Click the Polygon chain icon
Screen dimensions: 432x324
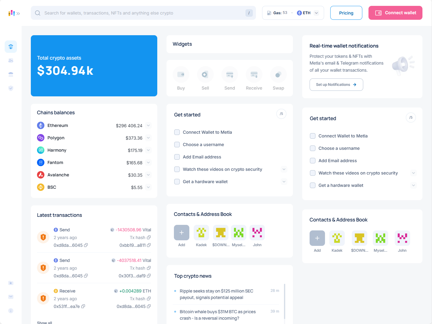(x=41, y=138)
